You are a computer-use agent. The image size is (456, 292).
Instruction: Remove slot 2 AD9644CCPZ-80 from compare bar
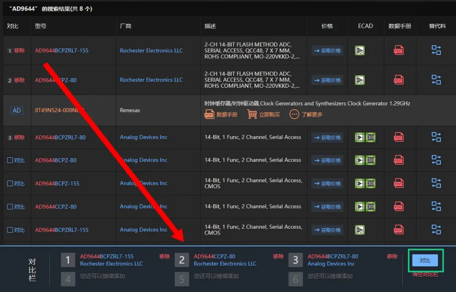coord(278,256)
